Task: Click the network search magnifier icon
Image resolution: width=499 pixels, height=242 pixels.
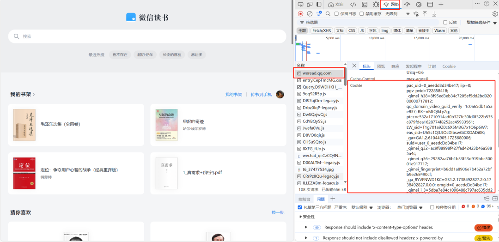Action: (328, 14)
